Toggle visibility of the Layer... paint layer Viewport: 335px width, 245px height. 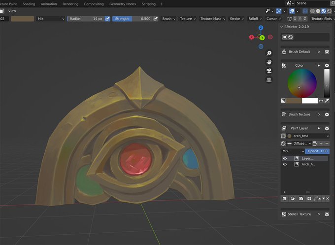pyautogui.click(x=285, y=159)
